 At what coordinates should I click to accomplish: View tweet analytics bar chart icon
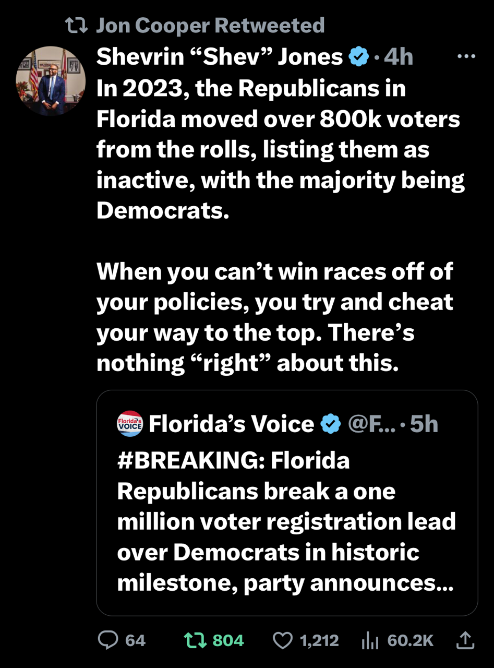click(x=370, y=640)
